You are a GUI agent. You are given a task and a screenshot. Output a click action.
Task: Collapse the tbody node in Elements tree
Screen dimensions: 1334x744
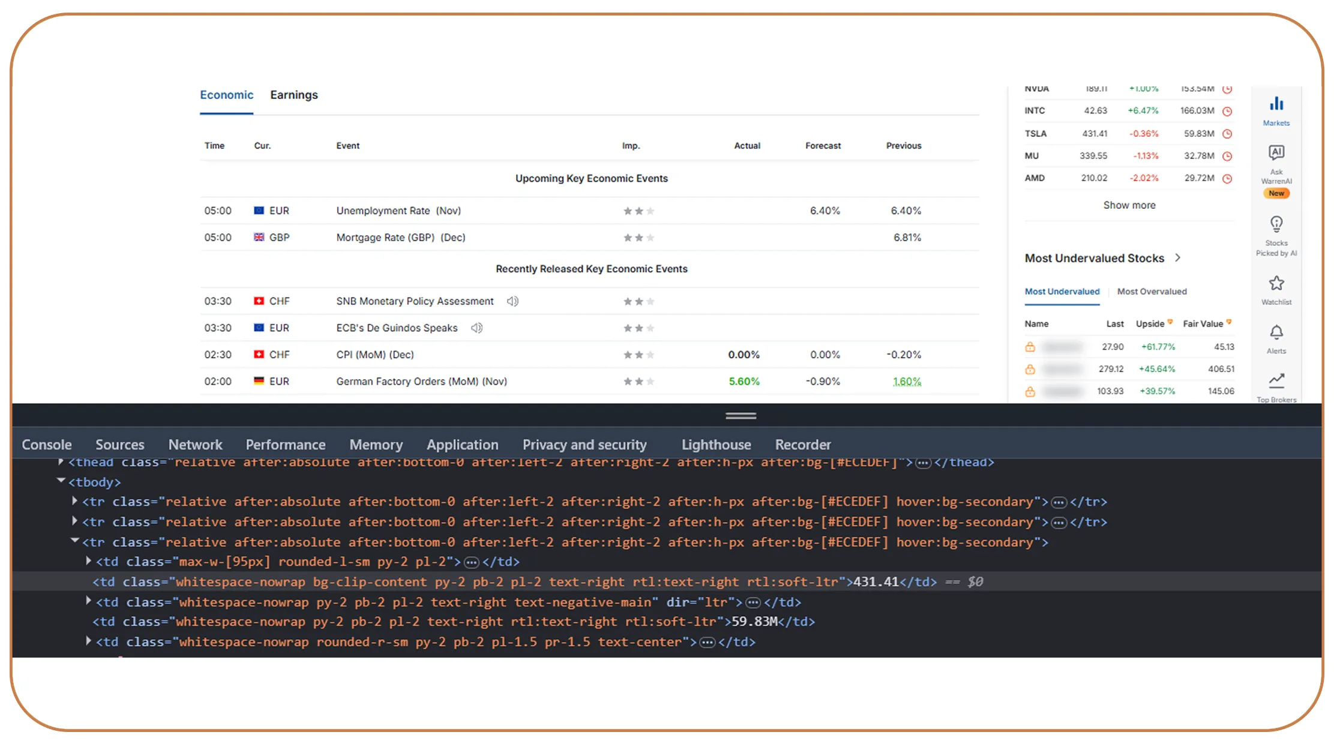(x=61, y=481)
